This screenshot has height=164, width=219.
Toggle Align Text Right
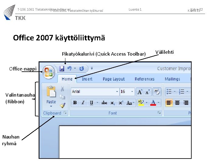tap(186, 103)
